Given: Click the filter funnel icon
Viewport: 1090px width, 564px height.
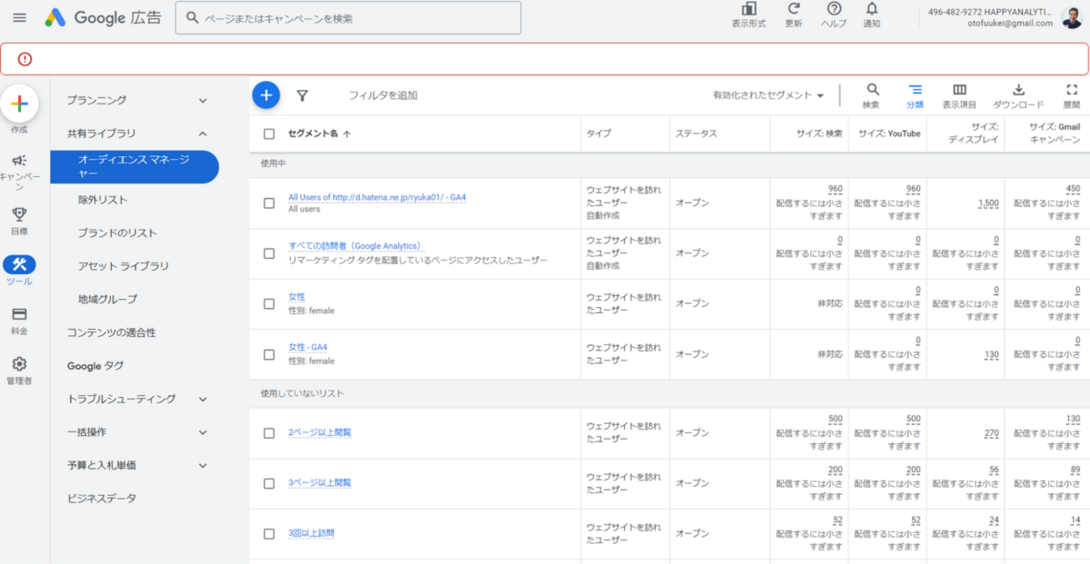Looking at the screenshot, I should [x=302, y=95].
